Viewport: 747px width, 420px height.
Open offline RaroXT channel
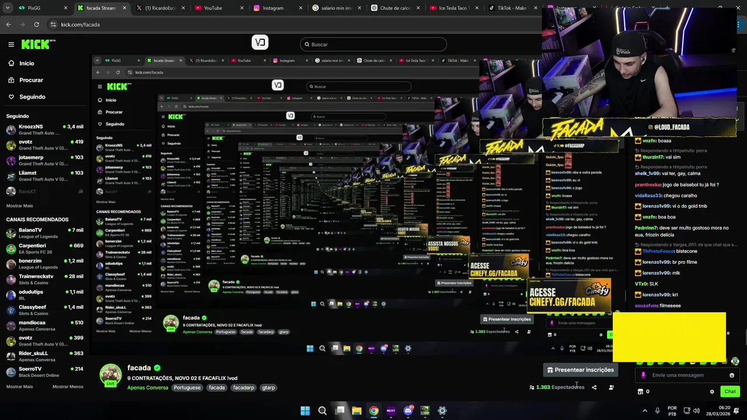pyautogui.click(x=44, y=191)
